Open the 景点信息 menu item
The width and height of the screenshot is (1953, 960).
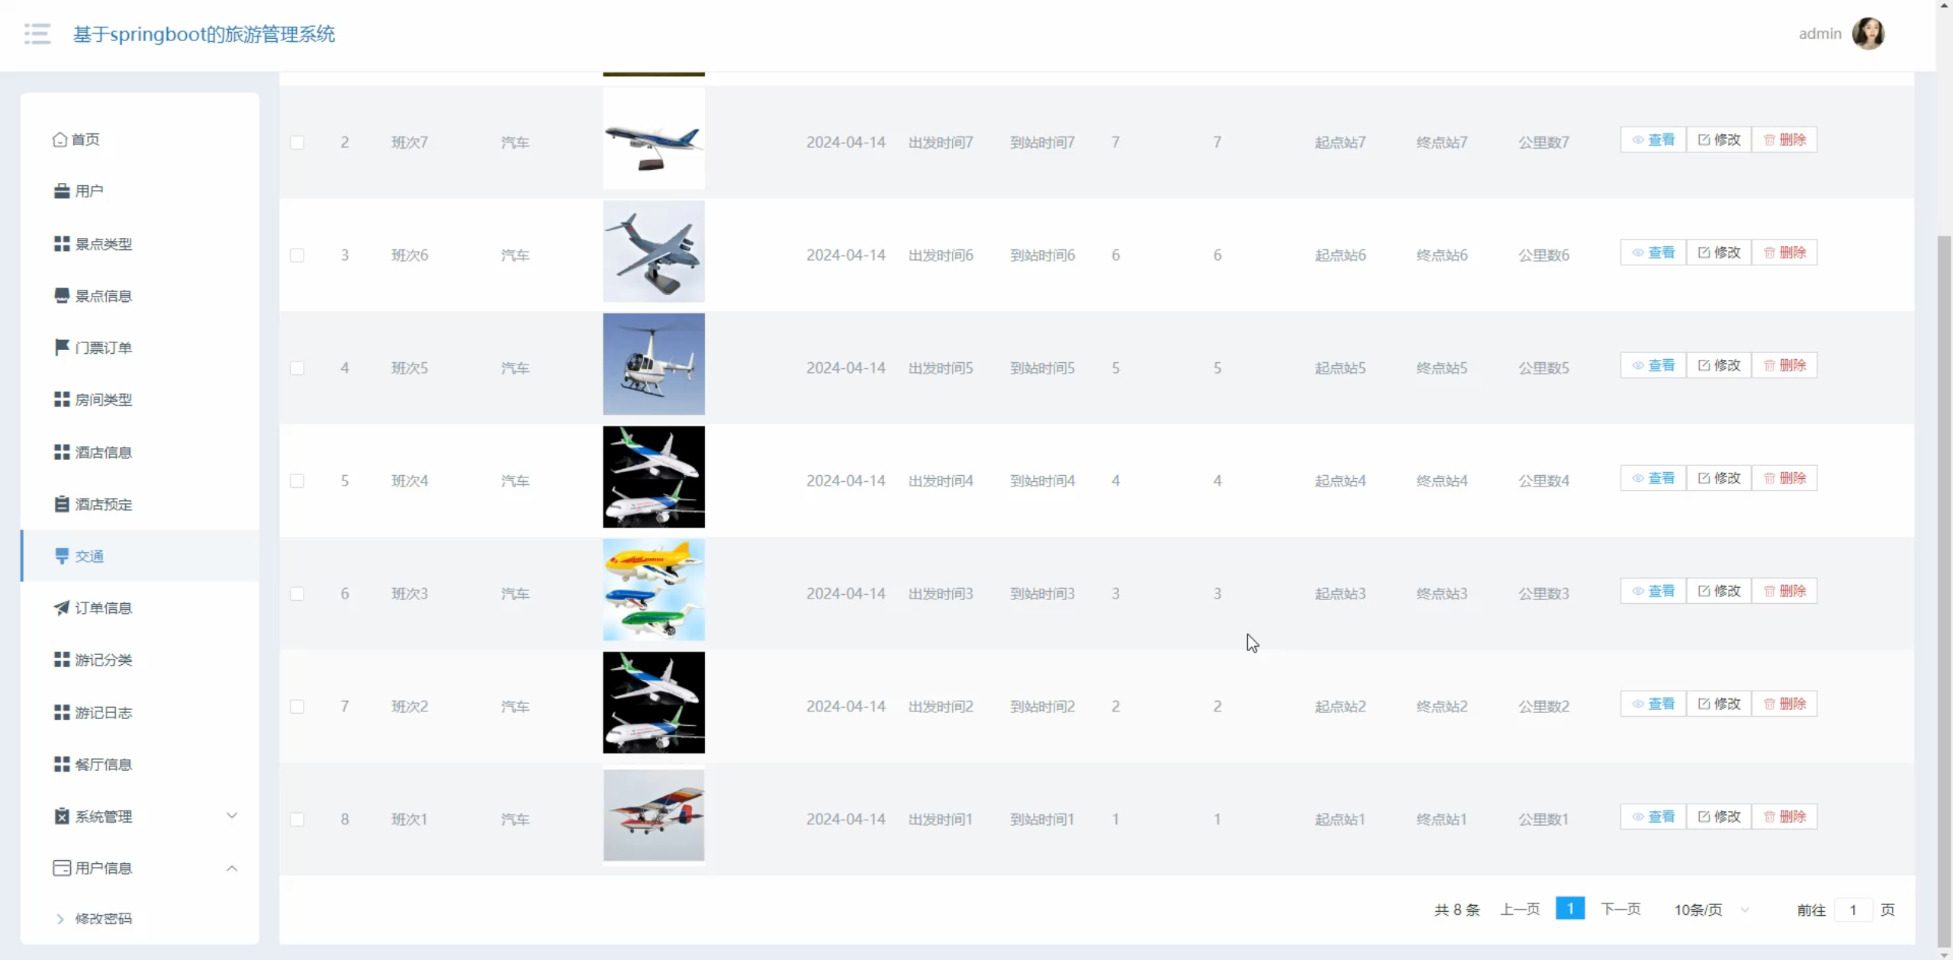coord(103,296)
